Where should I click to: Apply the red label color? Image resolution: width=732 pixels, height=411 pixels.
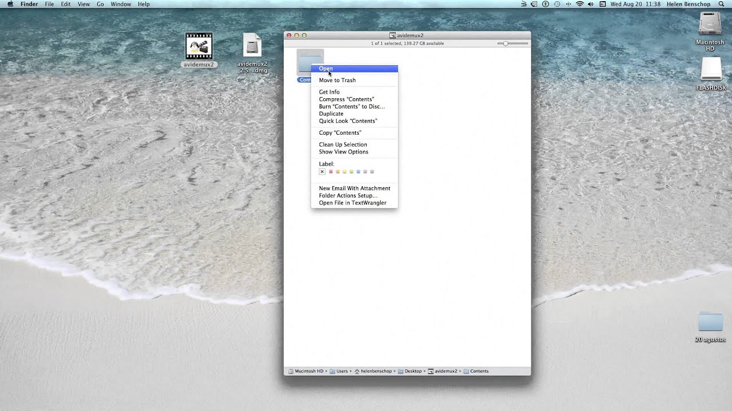pyautogui.click(x=331, y=172)
